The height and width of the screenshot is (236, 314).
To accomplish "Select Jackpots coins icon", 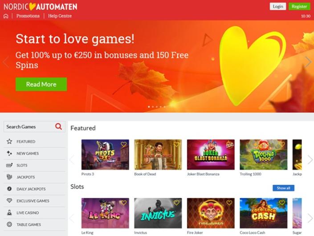I will point(9,177).
